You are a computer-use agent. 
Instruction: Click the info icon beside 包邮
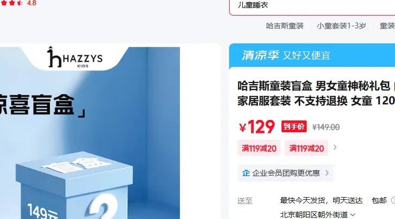pos(393,200)
